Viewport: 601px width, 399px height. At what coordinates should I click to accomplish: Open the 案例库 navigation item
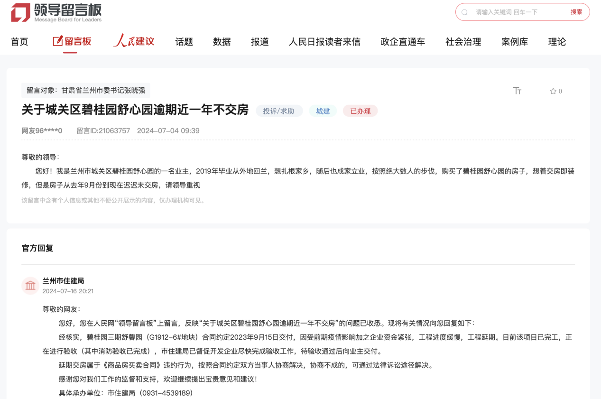click(x=515, y=42)
